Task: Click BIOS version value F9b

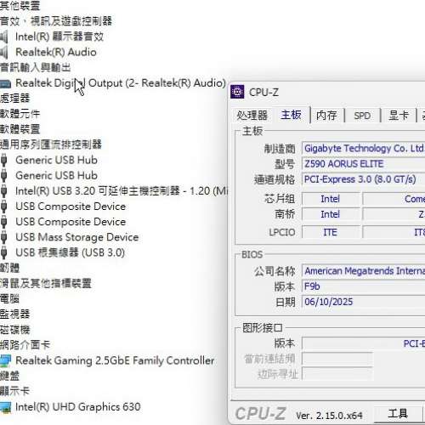Action: (364, 286)
